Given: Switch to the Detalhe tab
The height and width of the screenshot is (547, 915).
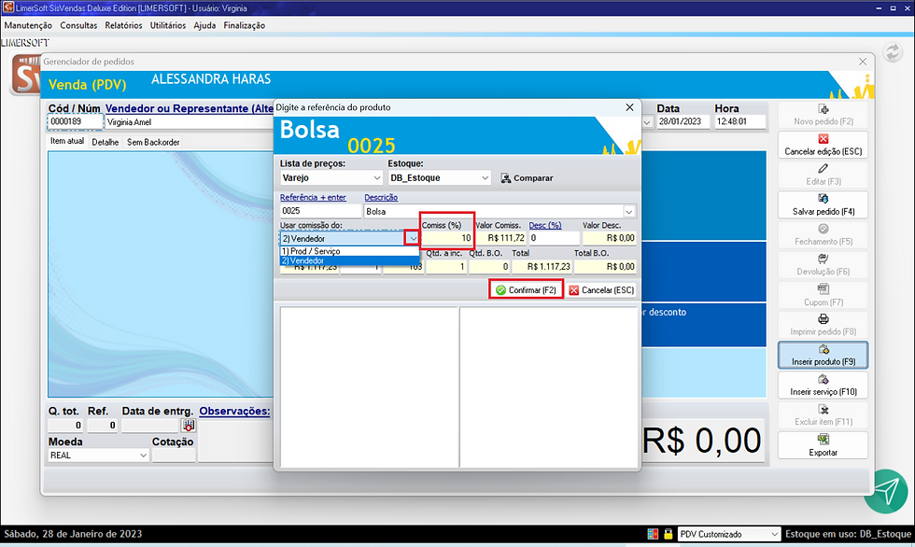Looking at the screenshot, I should (105, 142).
